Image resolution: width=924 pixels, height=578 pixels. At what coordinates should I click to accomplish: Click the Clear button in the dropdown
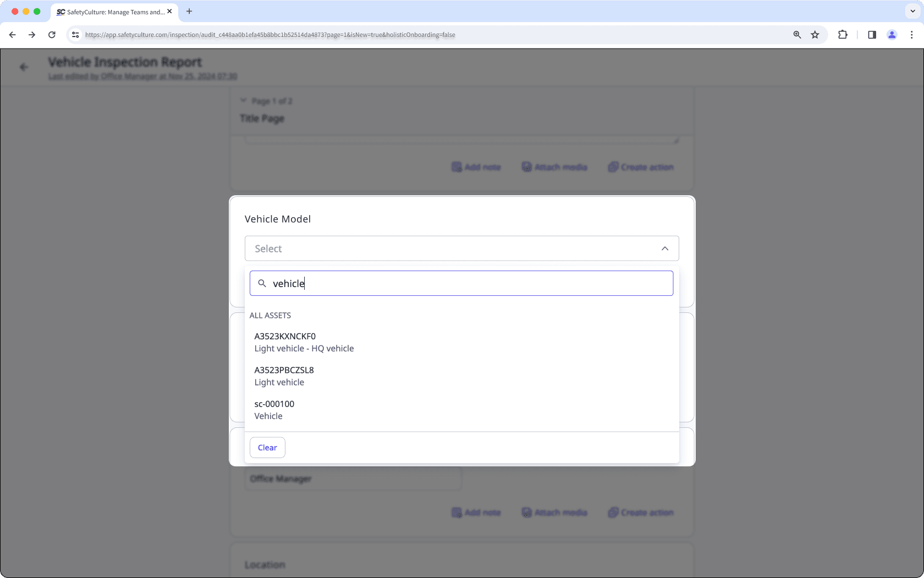pyautogui.click(x=267, y=447)
